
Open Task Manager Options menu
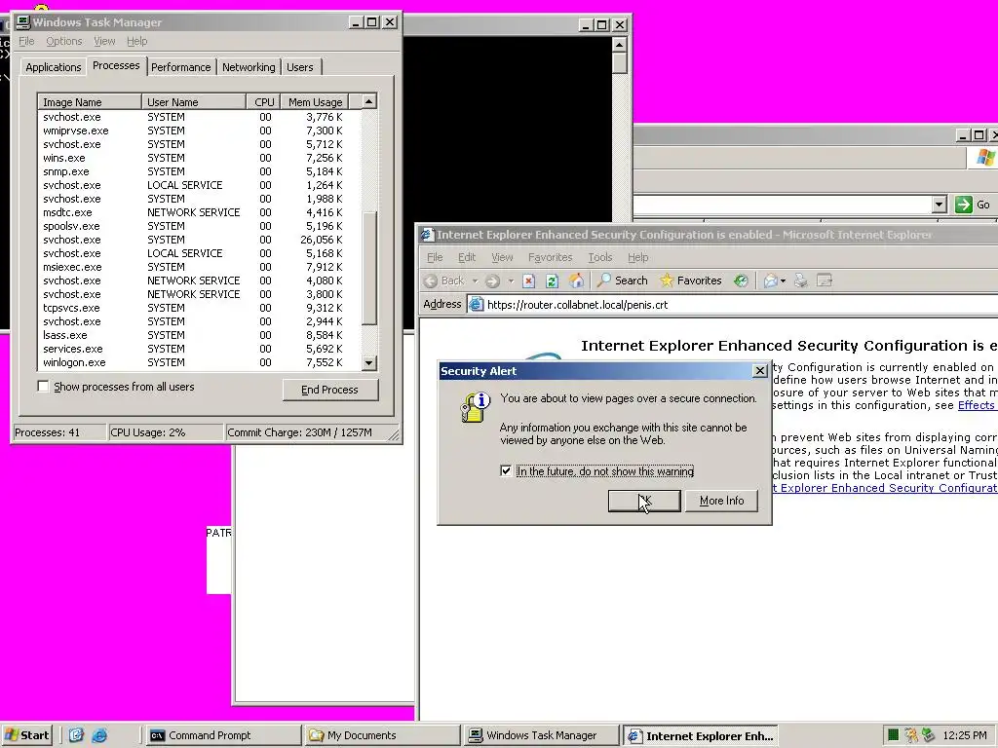(x=63, y=41)
